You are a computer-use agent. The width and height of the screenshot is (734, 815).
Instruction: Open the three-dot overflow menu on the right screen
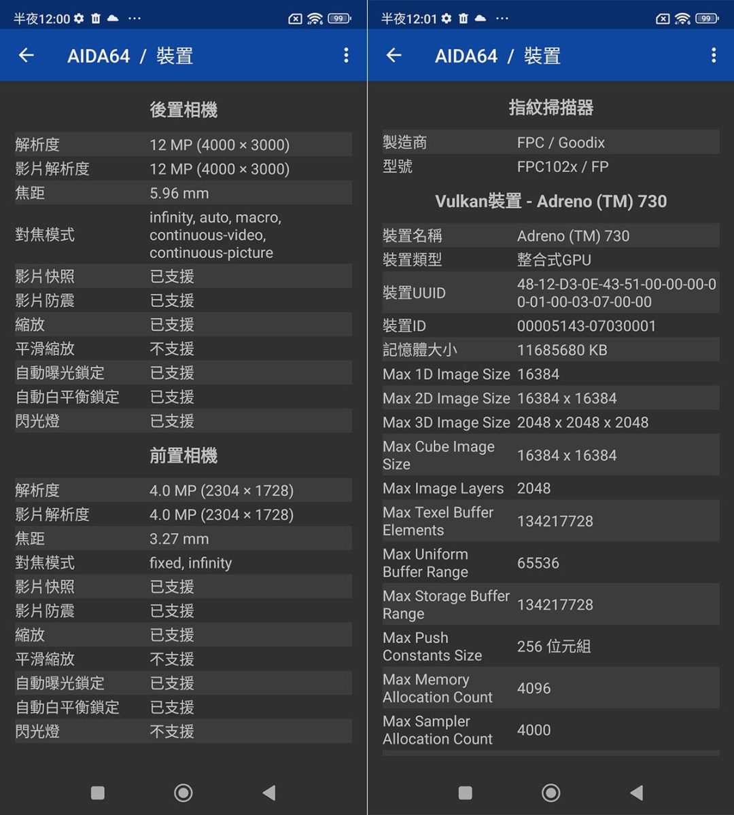pyautogui.click(x=714, y=56)
